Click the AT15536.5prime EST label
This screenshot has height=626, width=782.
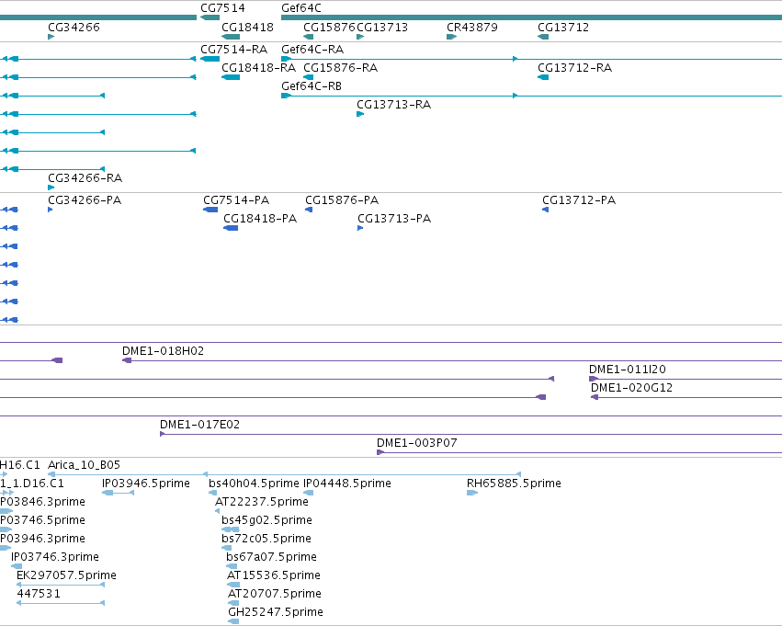(274, 575)
